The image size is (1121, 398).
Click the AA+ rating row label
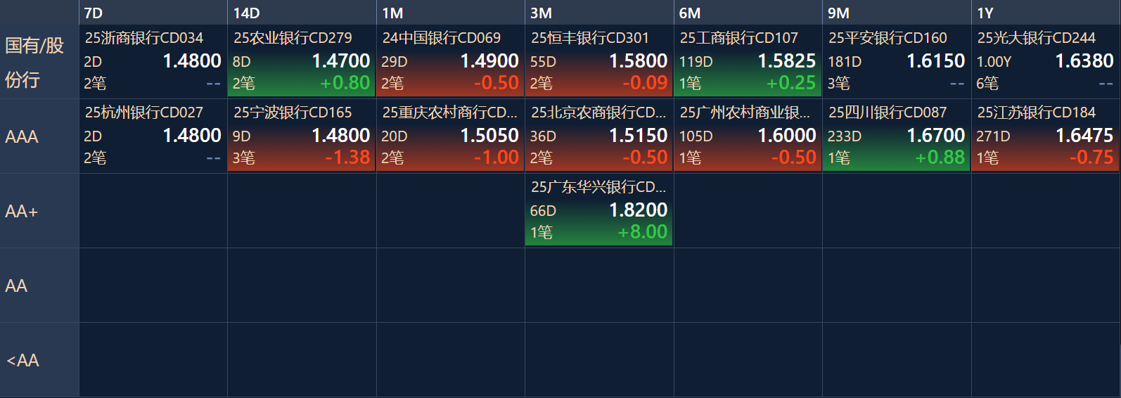pos(39,211)
